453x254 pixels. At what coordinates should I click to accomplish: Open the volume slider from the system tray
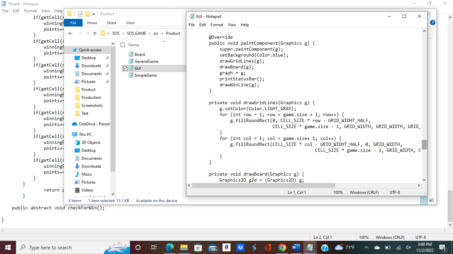(x=408, y=247)
